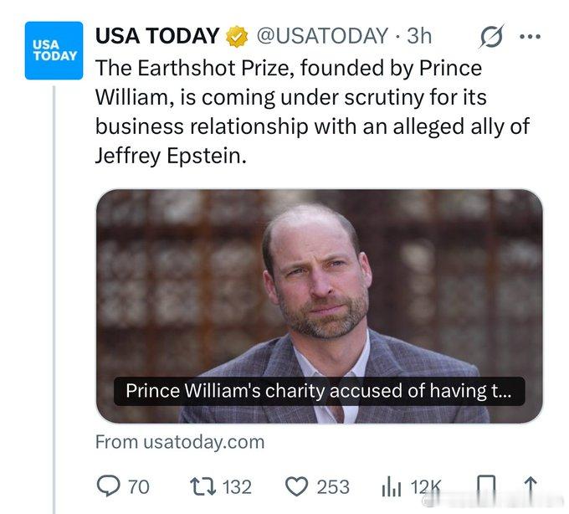Click the reply count showing 70

[x=138, y=486]
